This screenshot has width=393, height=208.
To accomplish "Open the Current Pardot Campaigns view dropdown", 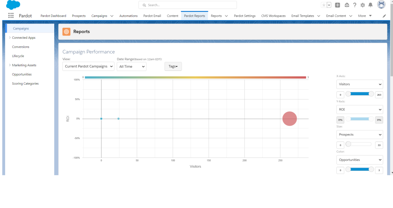I will pyautogui.click(x=88, y=67).
